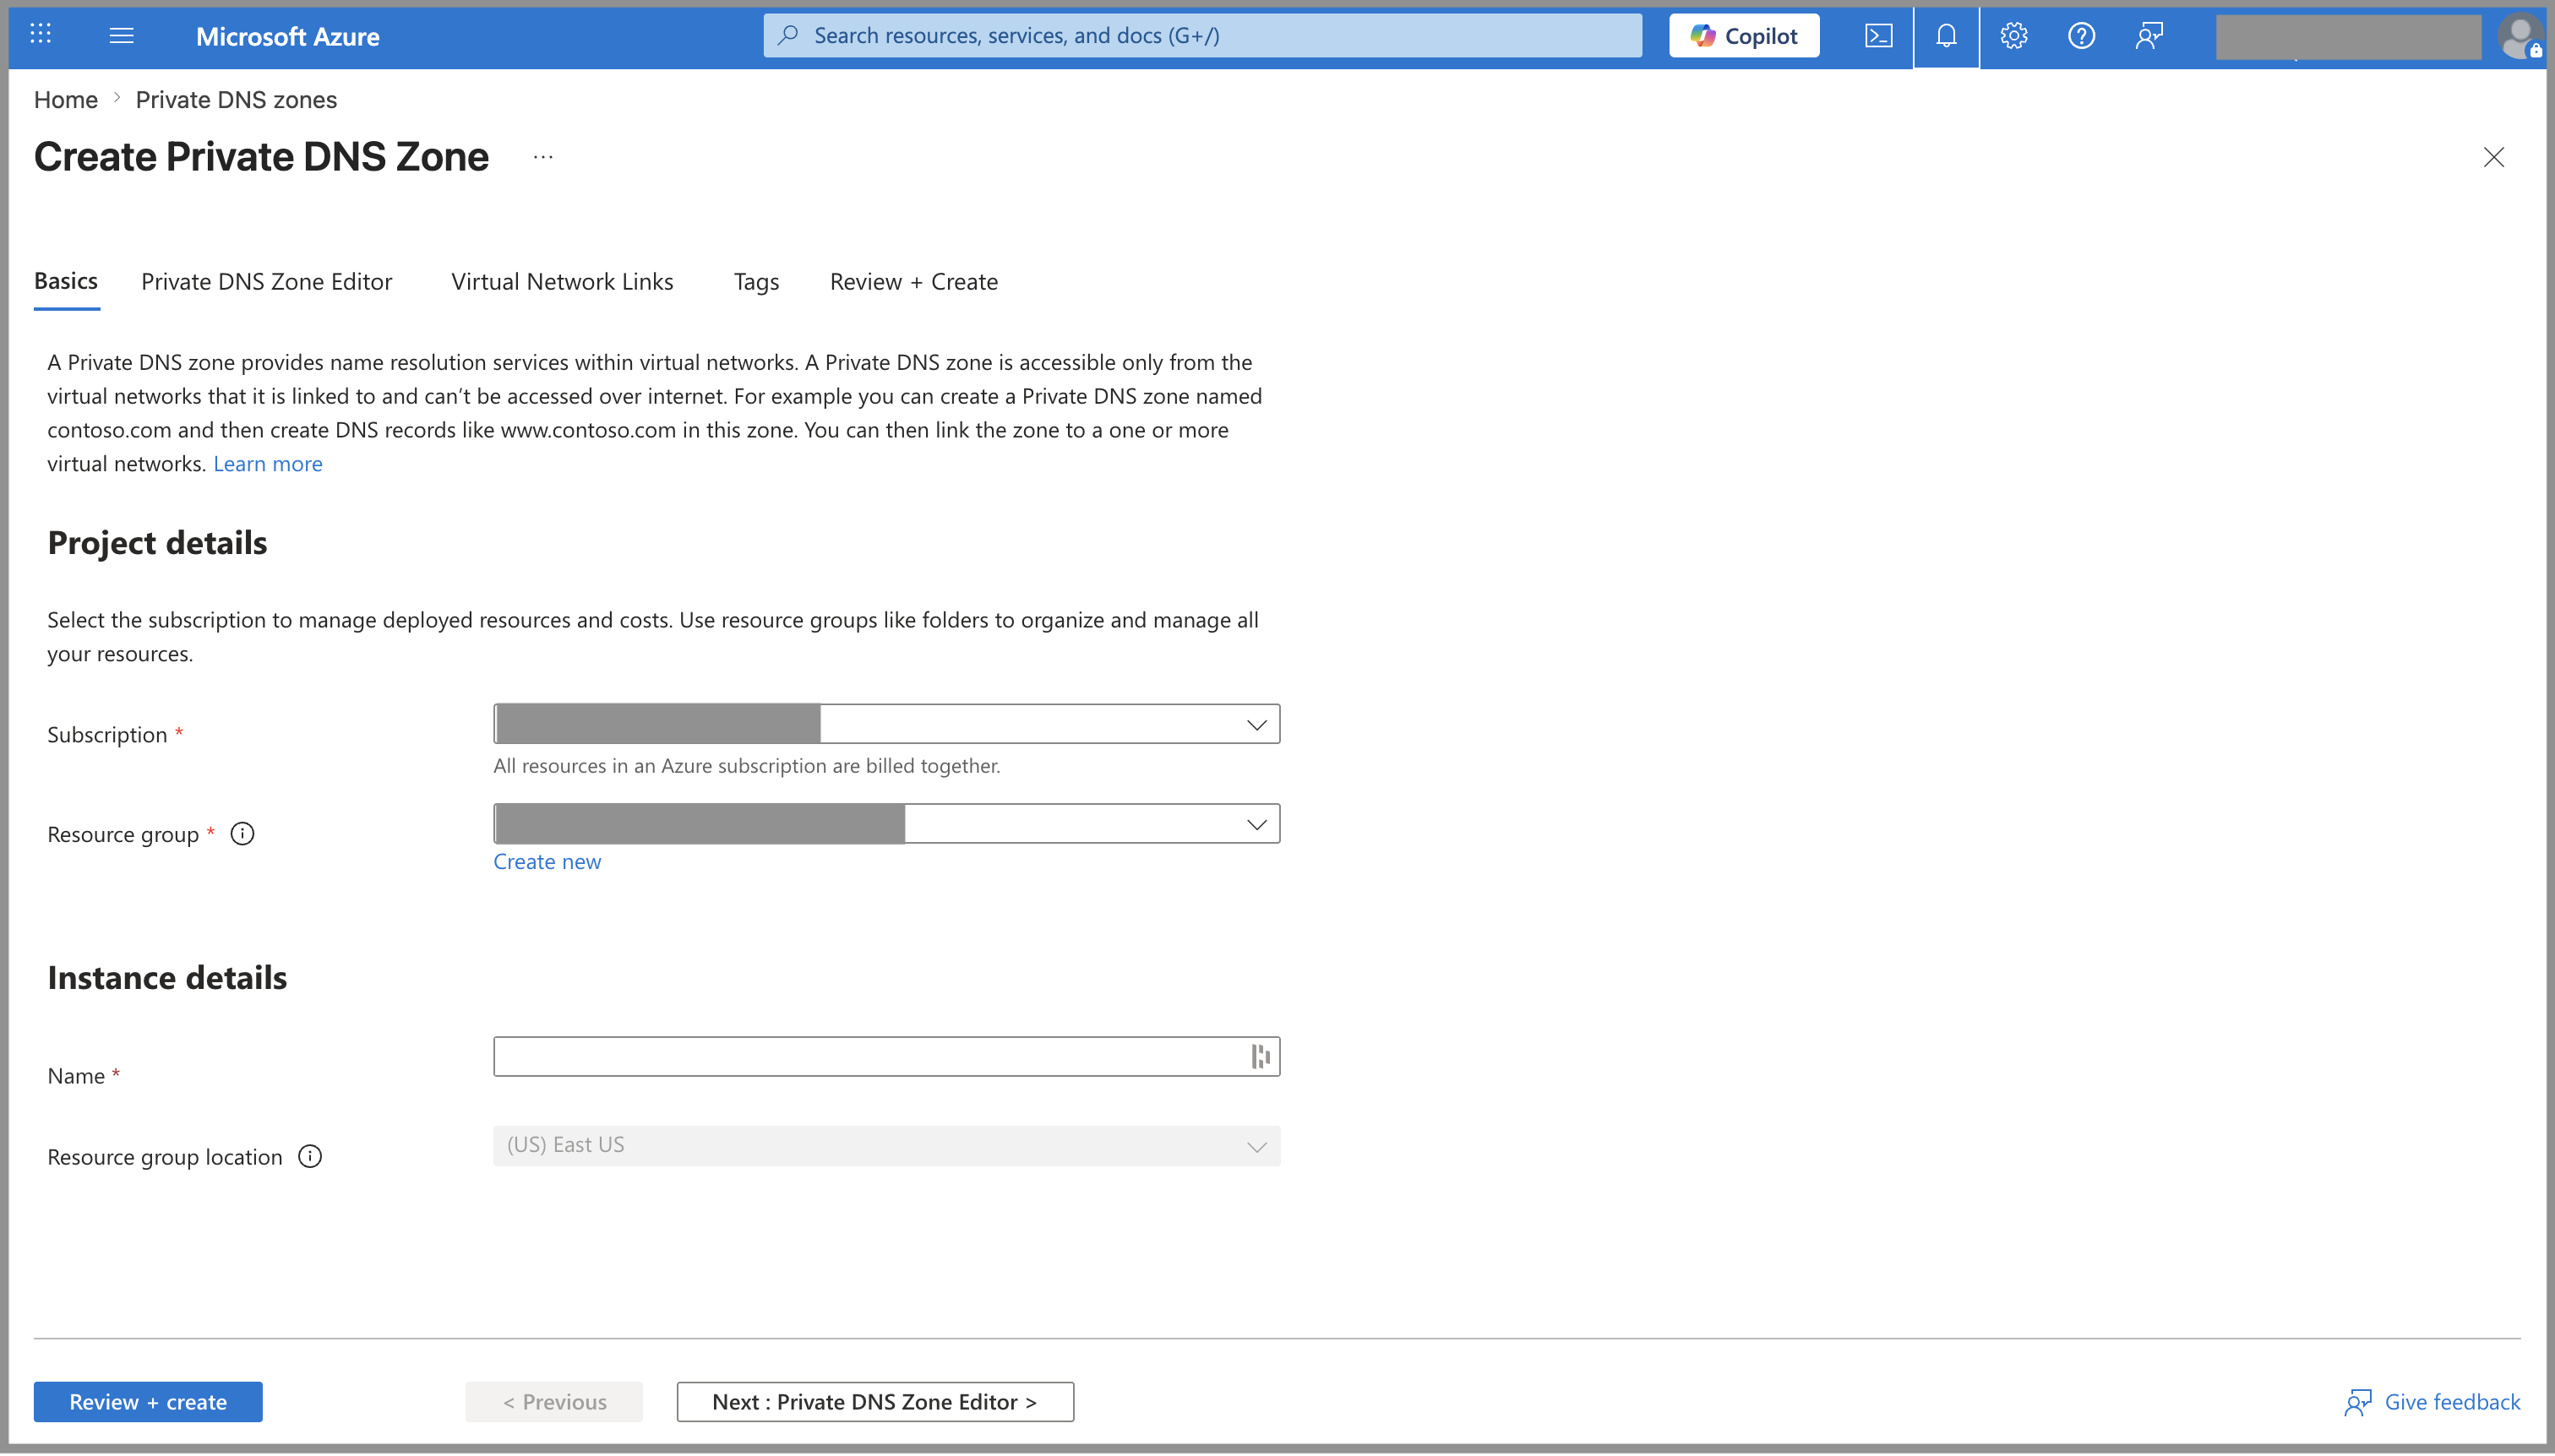Open the help question mark menu
Viewport: 2555px width, 1456px height.
click(x=2081, y=35)
